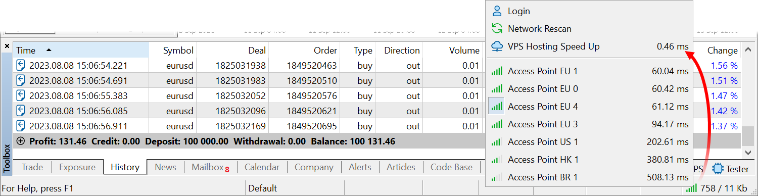
Task: Close the Toolbox panel with X
Action: tap(7, 46)
